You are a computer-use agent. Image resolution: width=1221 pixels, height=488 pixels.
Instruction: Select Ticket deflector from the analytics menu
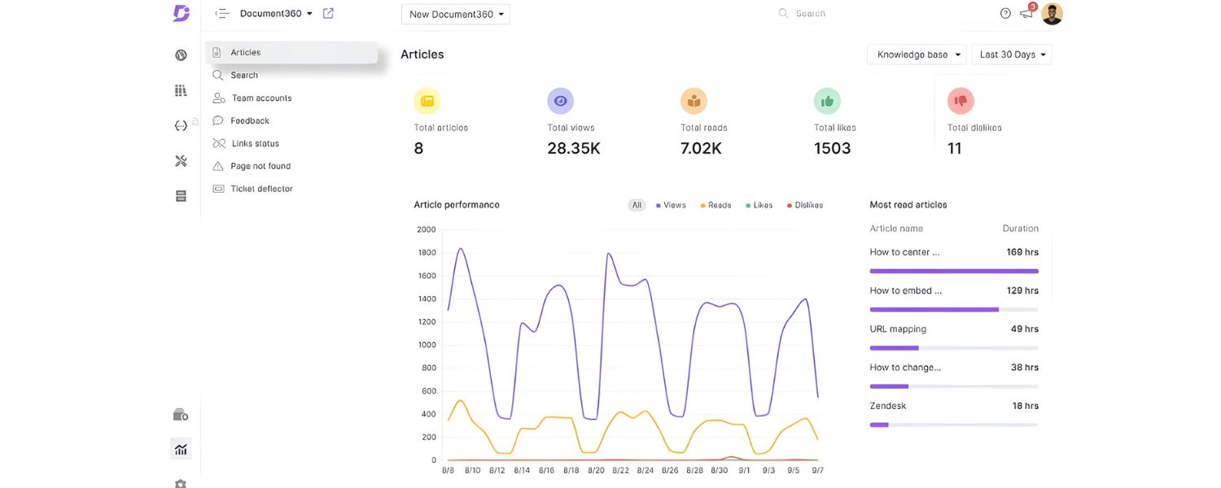click(261, 188)
